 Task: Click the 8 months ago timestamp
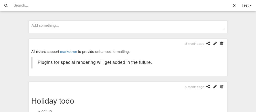pyautogui.click(x=195, y=44)
